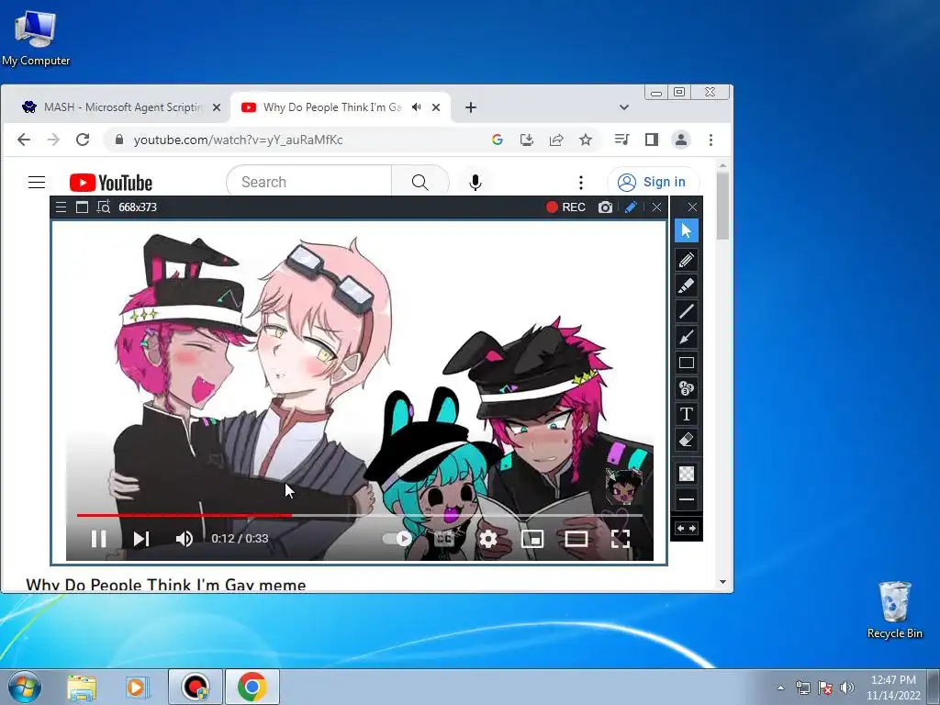Open a new Chrome tab
Image resolution: width=940 pixels, height=705 pixels.
[x=471, y=107]
